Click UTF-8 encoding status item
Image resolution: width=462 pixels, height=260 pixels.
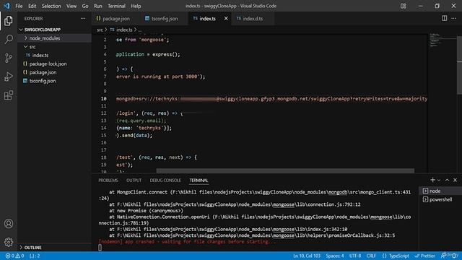tap(355, 256)
